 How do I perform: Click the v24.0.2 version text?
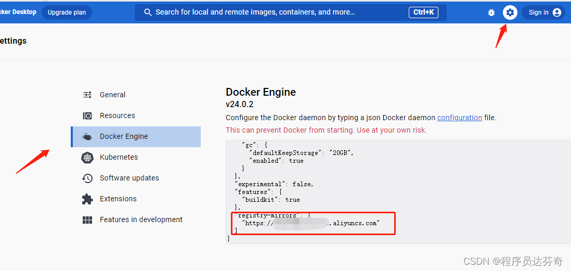click(240, 105)
